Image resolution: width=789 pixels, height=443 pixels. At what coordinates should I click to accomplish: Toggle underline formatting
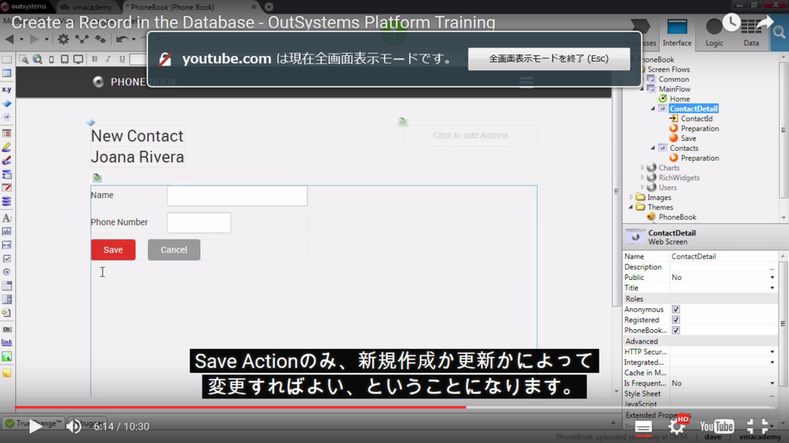[x=122, y=59]
